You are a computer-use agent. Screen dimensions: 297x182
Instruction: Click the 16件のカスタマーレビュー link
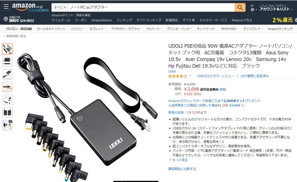pos(215,76)
